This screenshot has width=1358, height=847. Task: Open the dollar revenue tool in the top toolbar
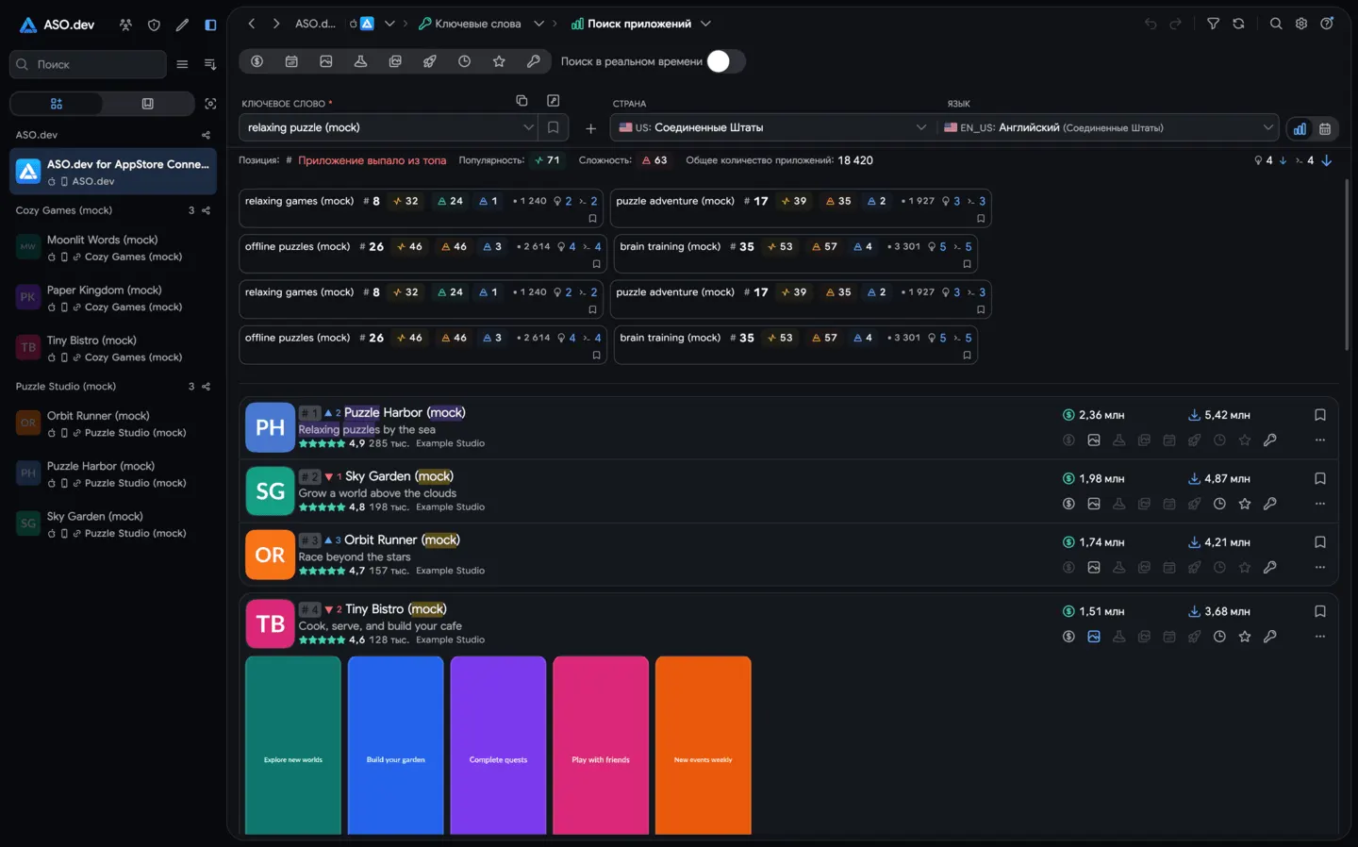pos(257,61)
